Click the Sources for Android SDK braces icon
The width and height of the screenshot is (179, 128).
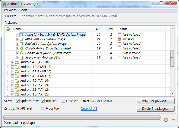tap(22, 57)
